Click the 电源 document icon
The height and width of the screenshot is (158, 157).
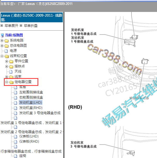(x=6, y=51)
